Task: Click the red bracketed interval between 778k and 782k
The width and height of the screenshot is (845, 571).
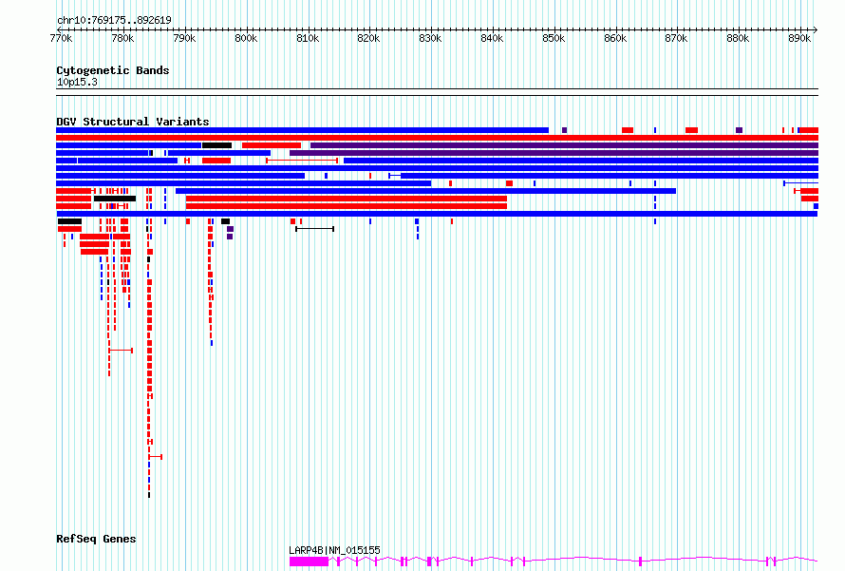Action: 121,351
